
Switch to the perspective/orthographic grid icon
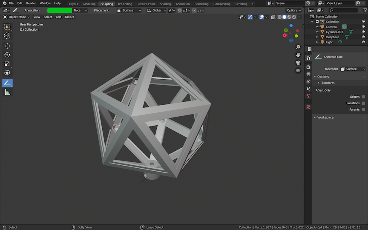point(298,70)
